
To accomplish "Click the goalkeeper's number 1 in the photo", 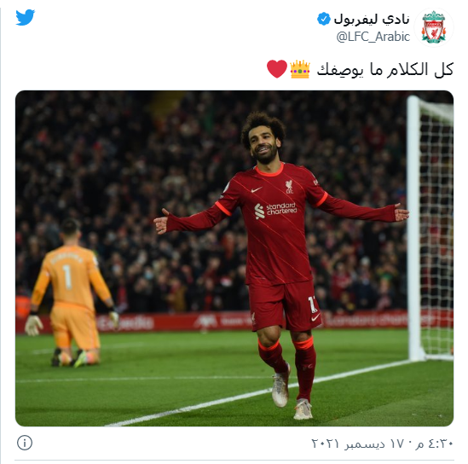I will tap(67, 277).
